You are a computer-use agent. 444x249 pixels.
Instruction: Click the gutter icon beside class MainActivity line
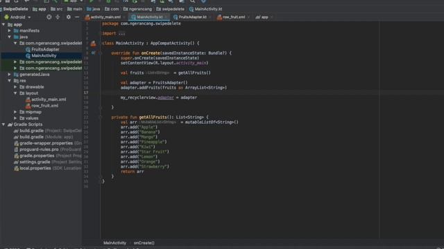[93, 44]
